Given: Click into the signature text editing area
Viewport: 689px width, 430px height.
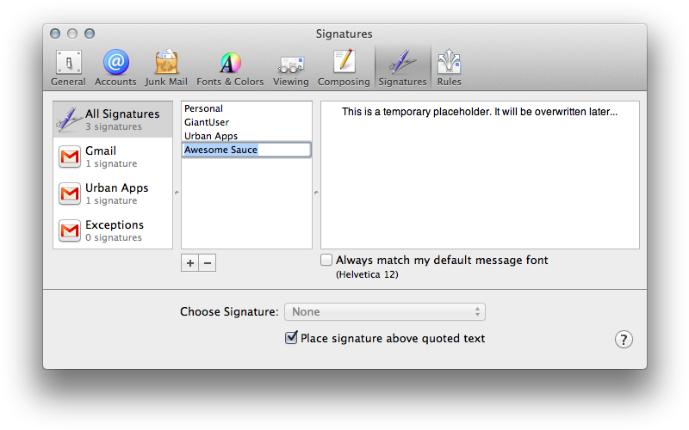Looking at the screenshot, I should point(480,175).
